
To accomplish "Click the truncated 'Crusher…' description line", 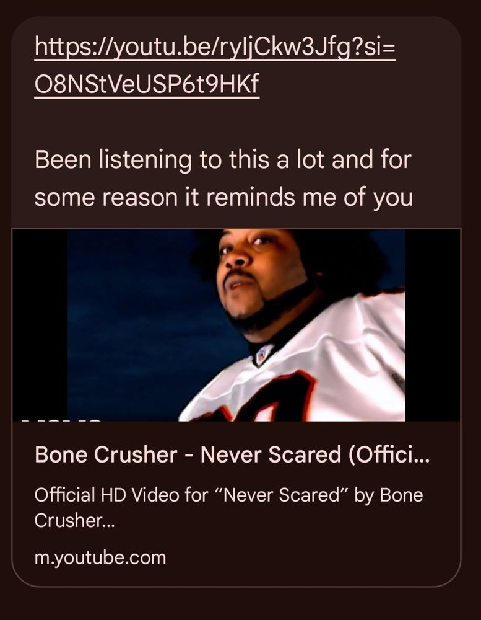I will pos(75,520).
